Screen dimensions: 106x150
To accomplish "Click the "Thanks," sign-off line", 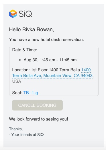I will pos(16,129).
